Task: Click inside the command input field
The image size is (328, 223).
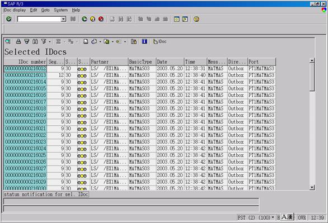Action: coord(39,19)
